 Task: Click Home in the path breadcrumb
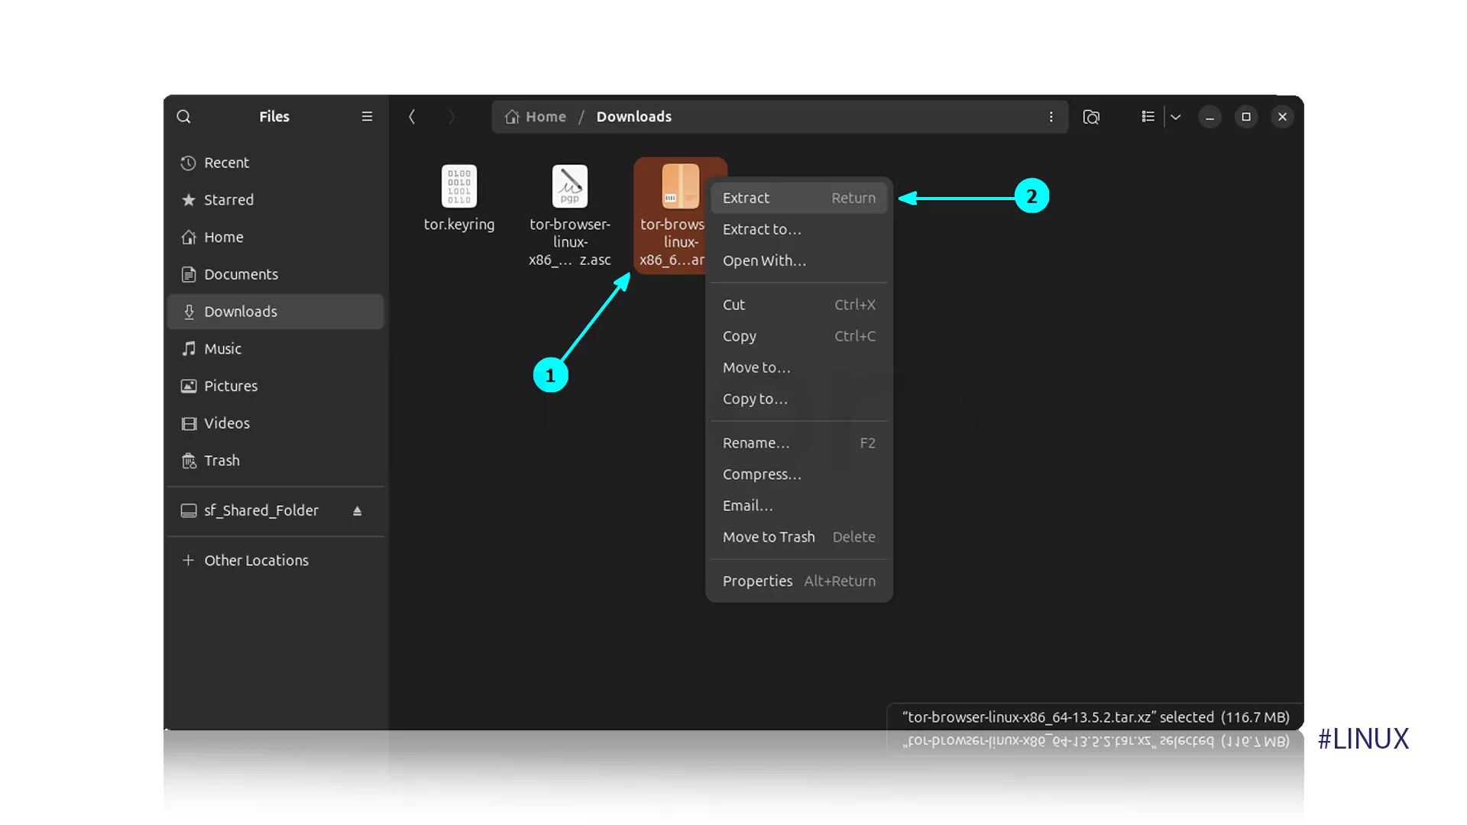pyautogui.click(x=536, y=117)
